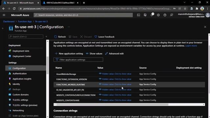
Task: Launch Cloud Shell from the top bar
Action: [x=138, y=15]
